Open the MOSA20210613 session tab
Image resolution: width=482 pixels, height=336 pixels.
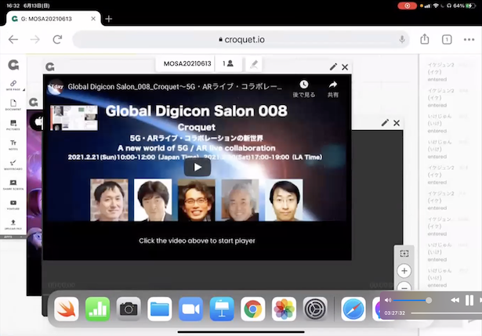pos(187,63)
